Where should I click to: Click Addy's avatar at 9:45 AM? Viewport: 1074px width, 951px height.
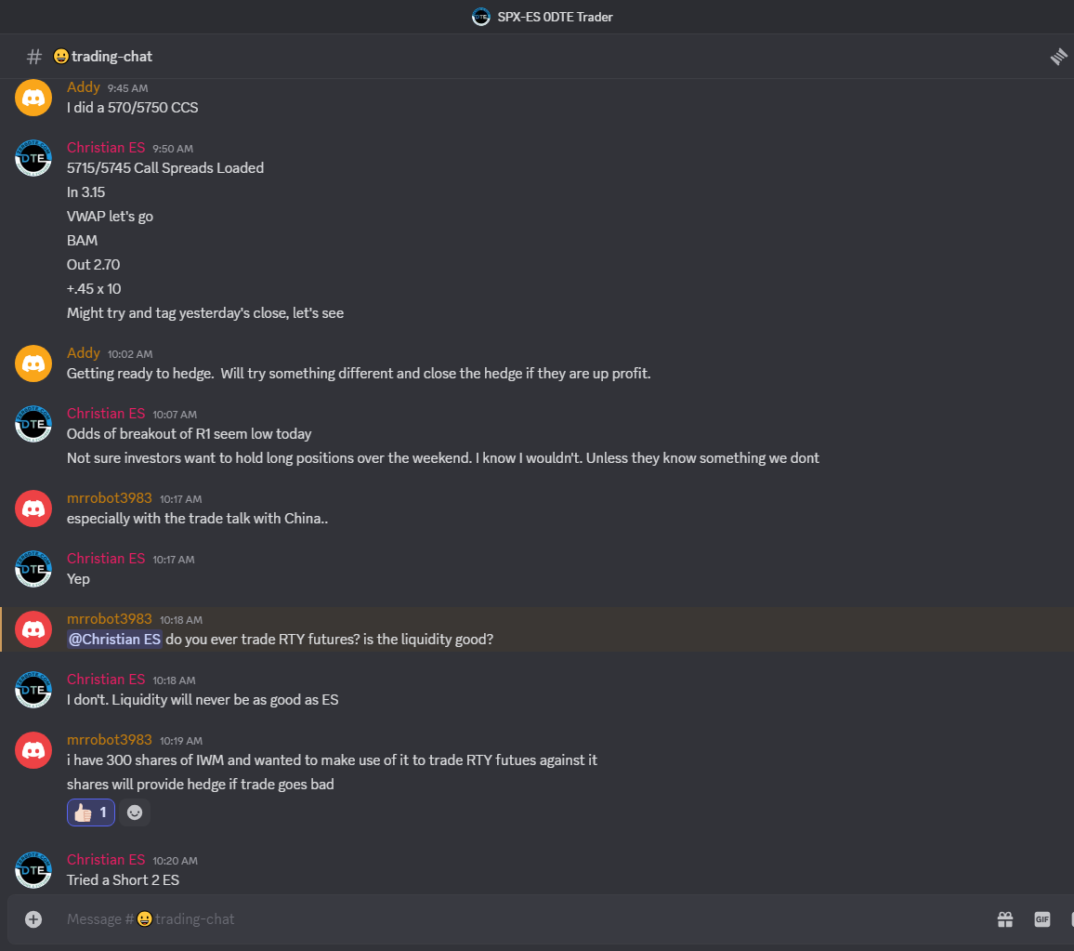[x=33, y=98]
